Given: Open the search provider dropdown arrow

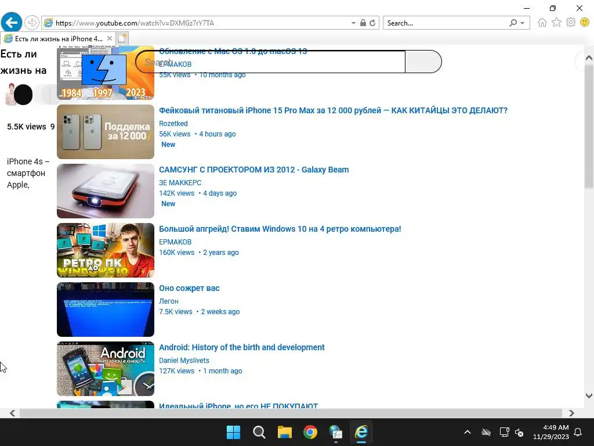Looking at the screenshot, I should (x=523, y=23).
